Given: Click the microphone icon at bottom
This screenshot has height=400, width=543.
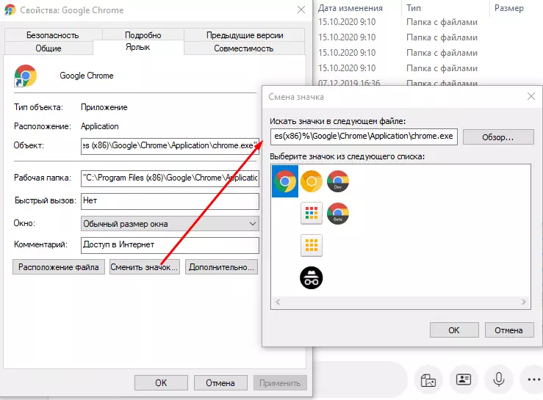Looking at the screenshot, I should pos(499,379).
